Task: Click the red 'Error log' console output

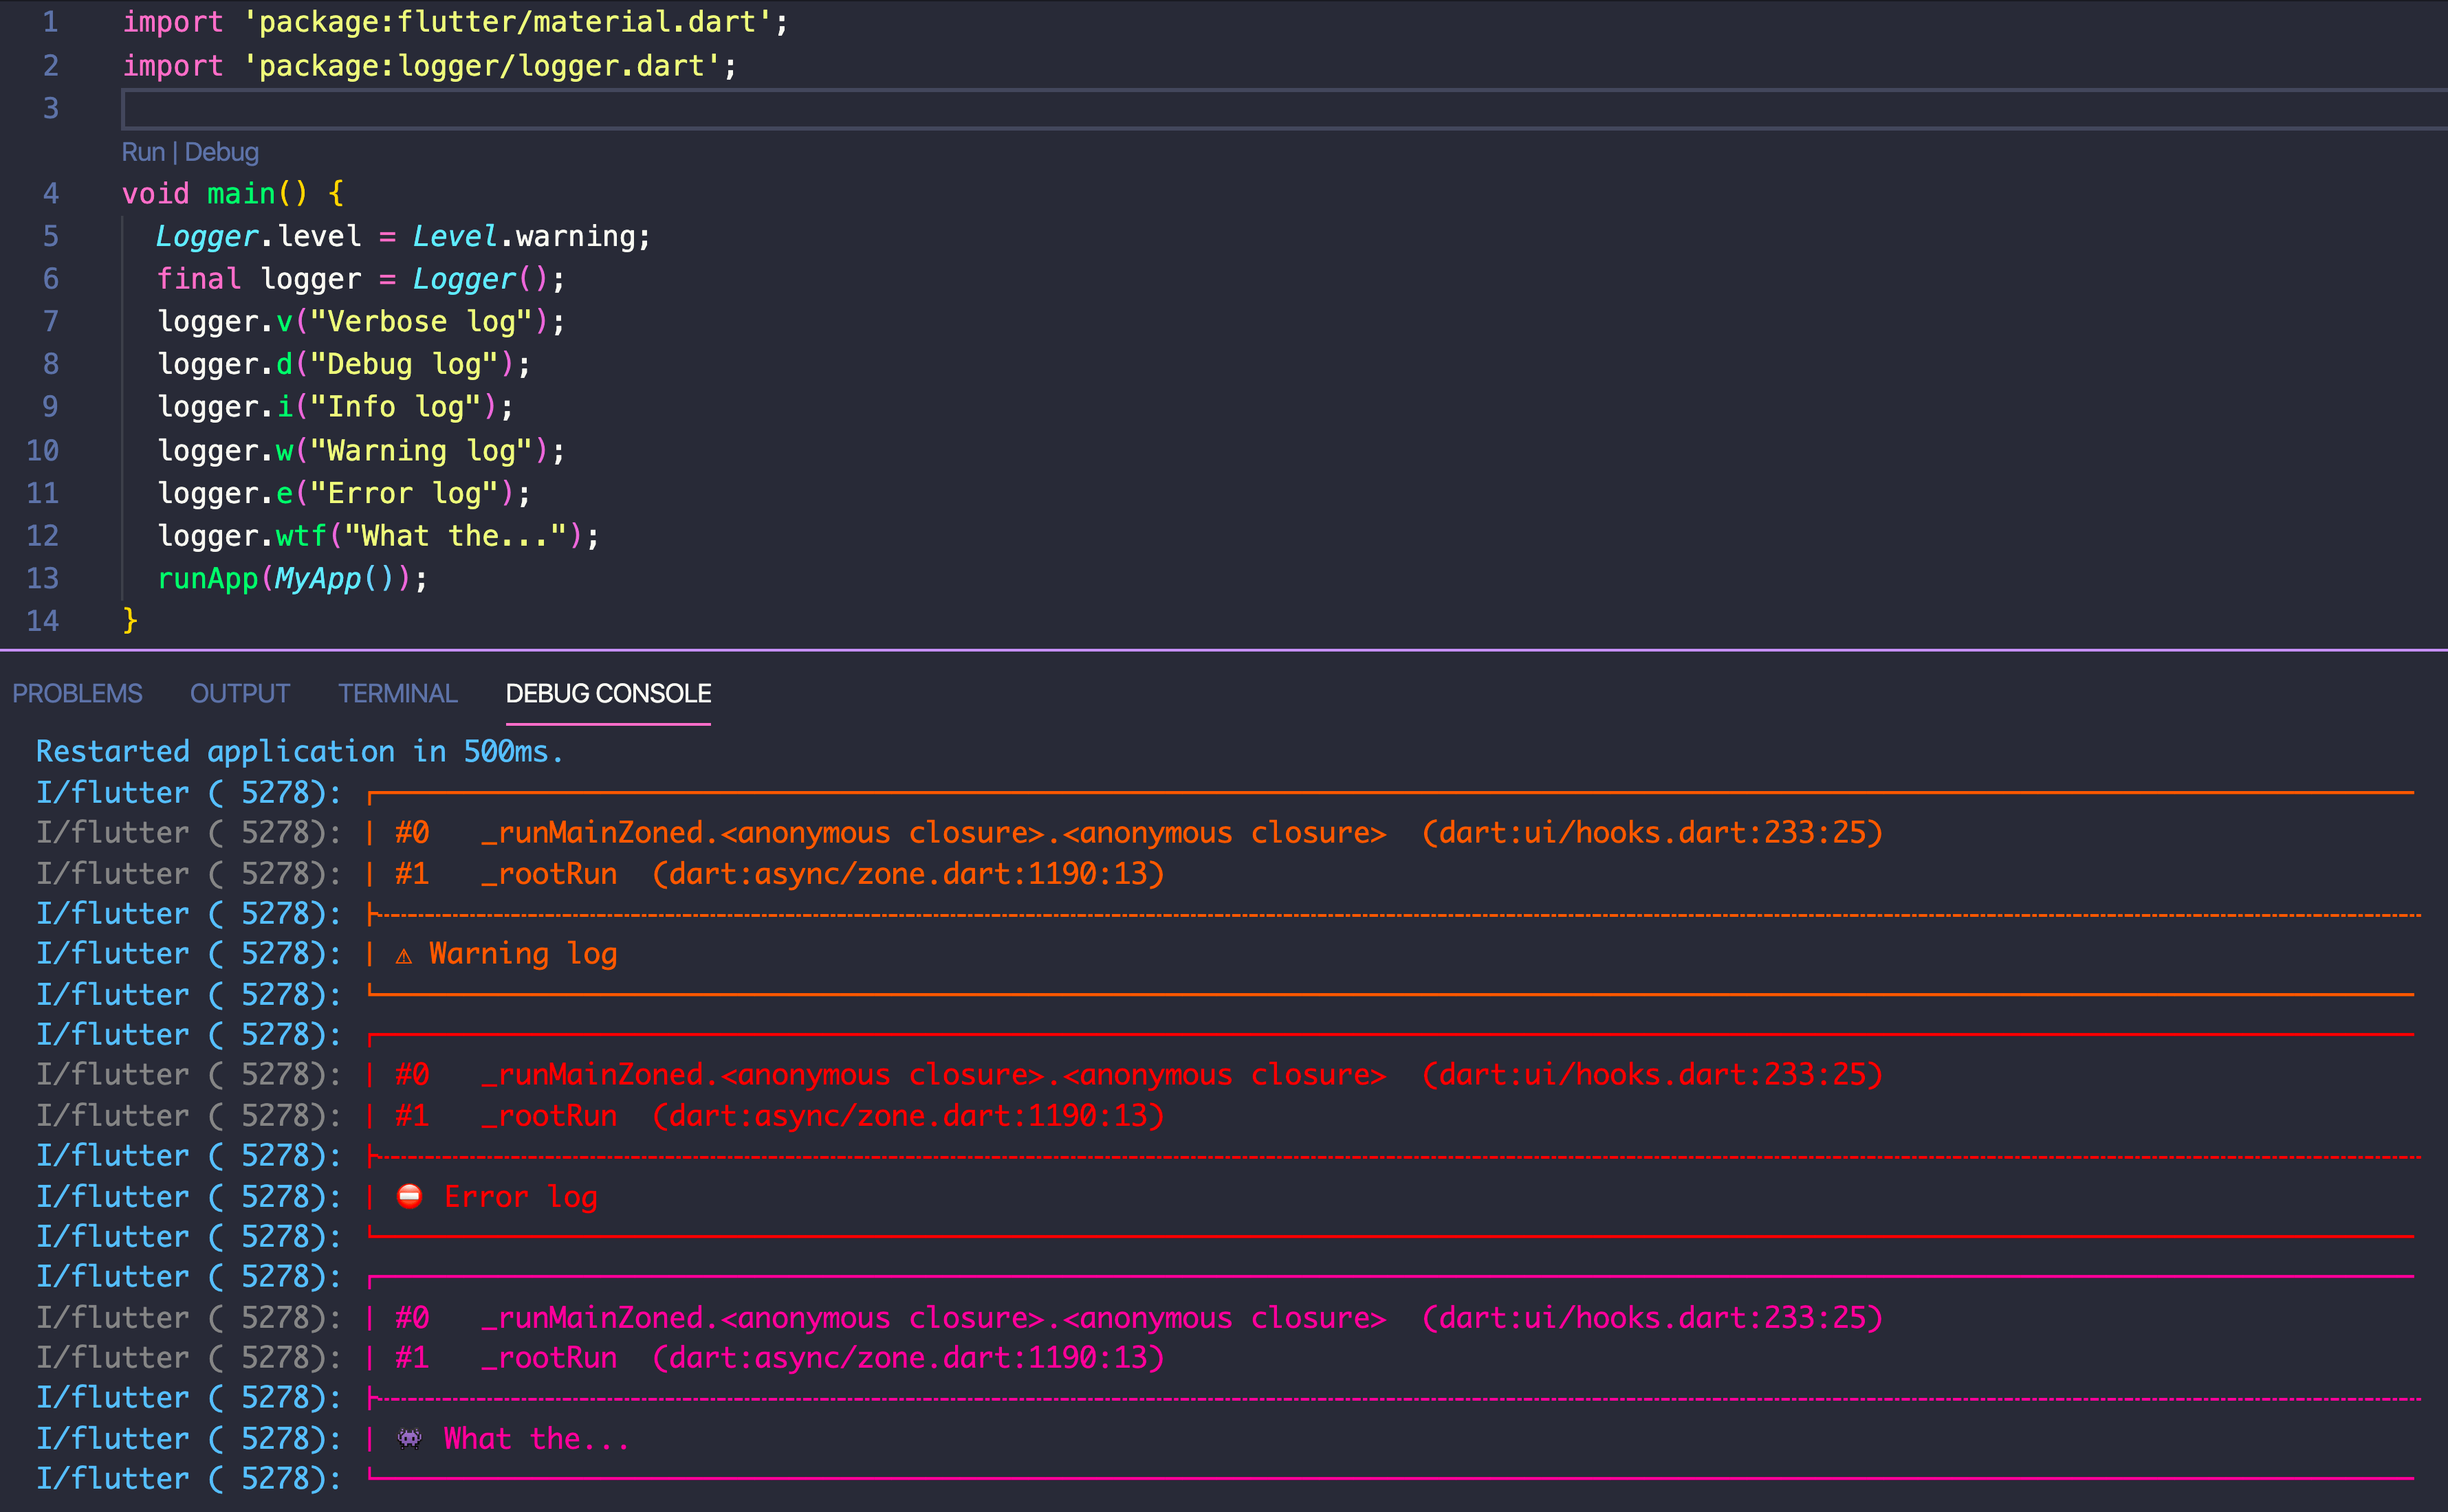Action: click(x=521, y=1197)
